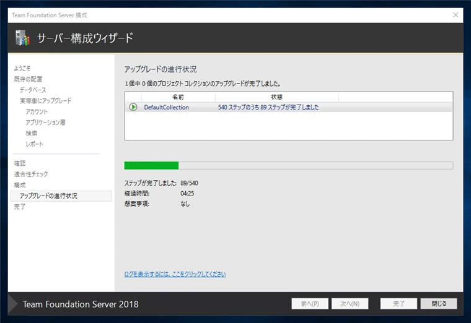
Task: Click the 89/540 steps completed value
Action: tap(189, 183)
